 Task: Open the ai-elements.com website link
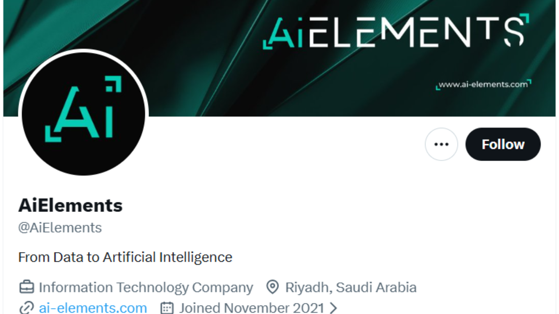pyautogui.click(x=93, y=308)
